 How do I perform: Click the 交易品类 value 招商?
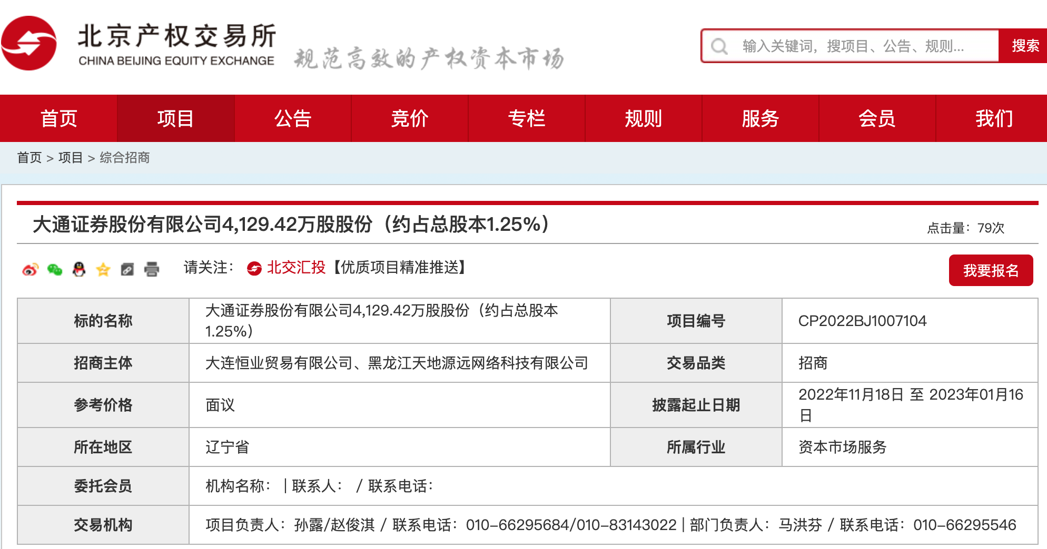click(813, 363)
